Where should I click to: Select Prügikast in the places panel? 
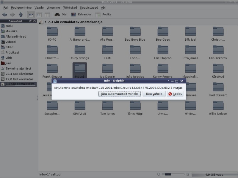(12, 53)
